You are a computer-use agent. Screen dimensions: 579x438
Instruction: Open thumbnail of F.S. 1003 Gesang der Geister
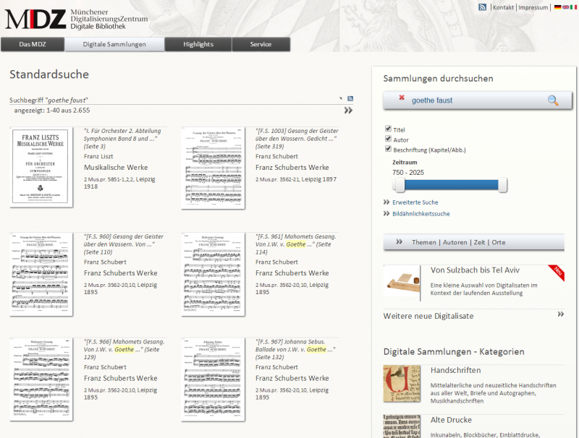point(213,168)
